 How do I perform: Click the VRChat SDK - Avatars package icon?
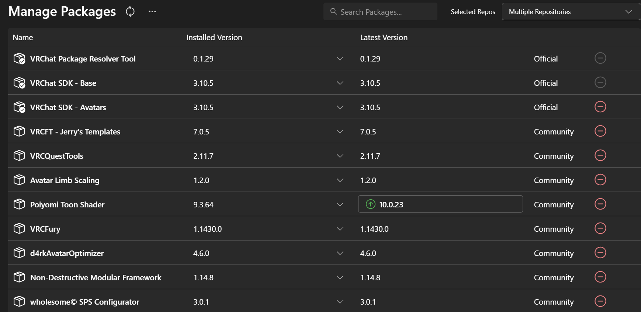pyautogui.click(x=19, y=107)
